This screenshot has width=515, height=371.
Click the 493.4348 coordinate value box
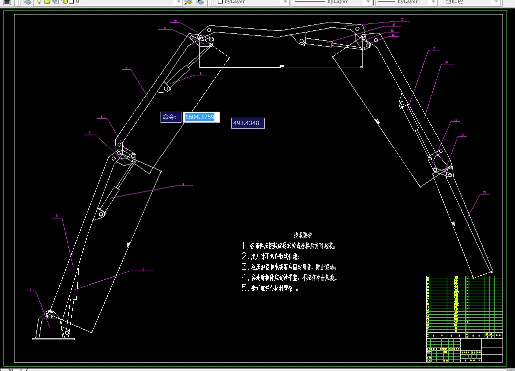point(248,123)
